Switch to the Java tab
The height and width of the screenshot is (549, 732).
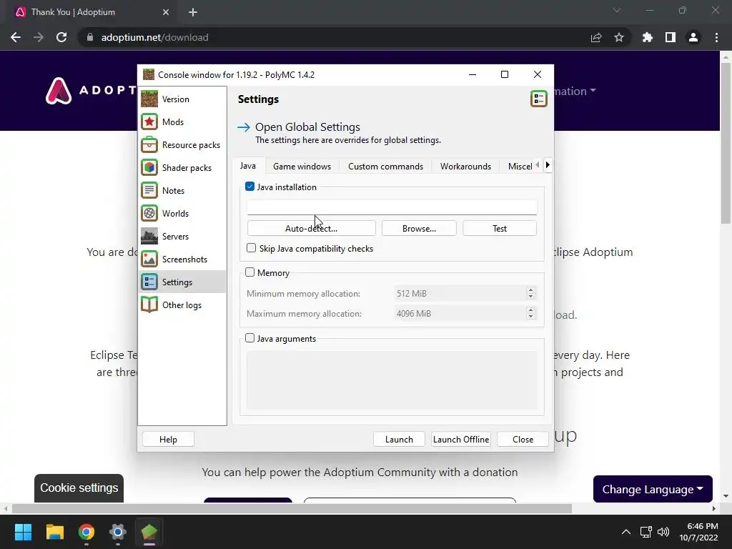point(248,166)
